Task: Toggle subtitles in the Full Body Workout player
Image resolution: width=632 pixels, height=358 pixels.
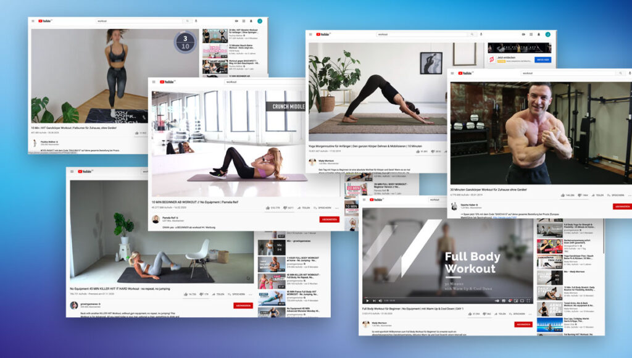Action: tap(504, 301)
